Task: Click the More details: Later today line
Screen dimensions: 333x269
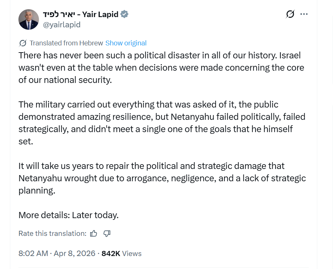Action: coord(68,215)
